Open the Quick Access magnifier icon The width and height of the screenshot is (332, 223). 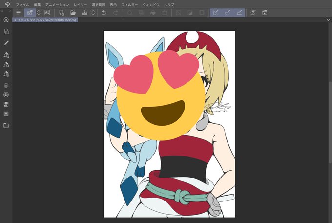pos(6,20)
